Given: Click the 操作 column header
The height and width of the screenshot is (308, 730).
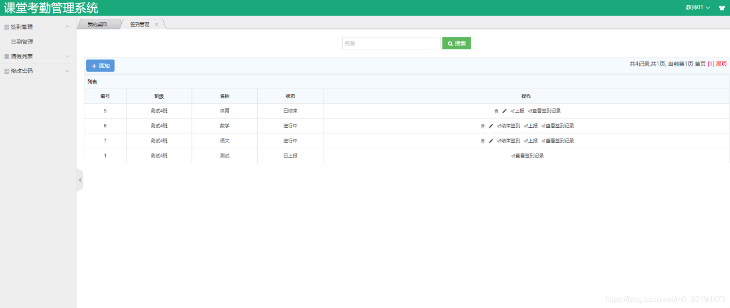Looking at the screenshot, I should pos(526,96).
